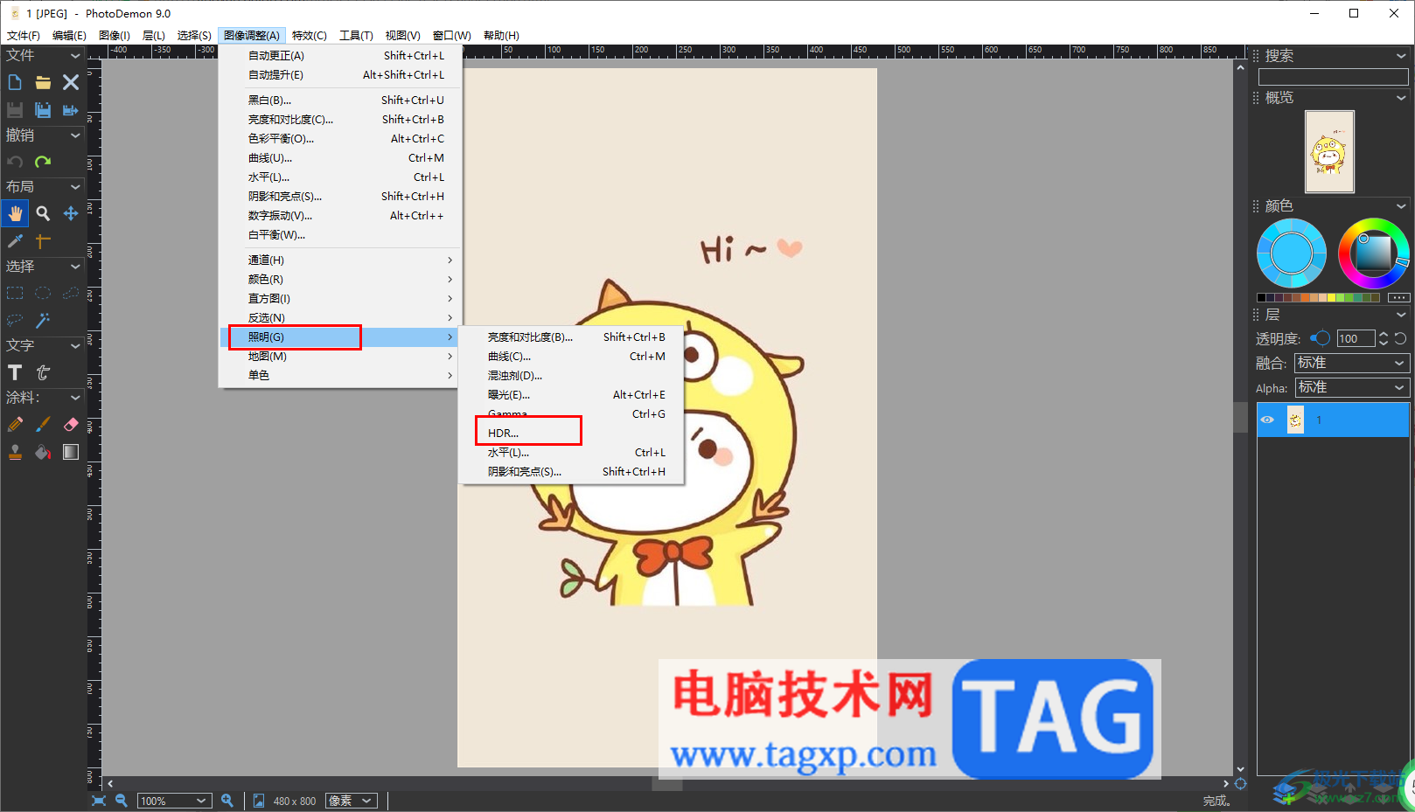Toggle visibility of layer 1
Image resolution: width=1415 pixels, height=812 pixels.
pyautogui.click(x=1267, y=420)
